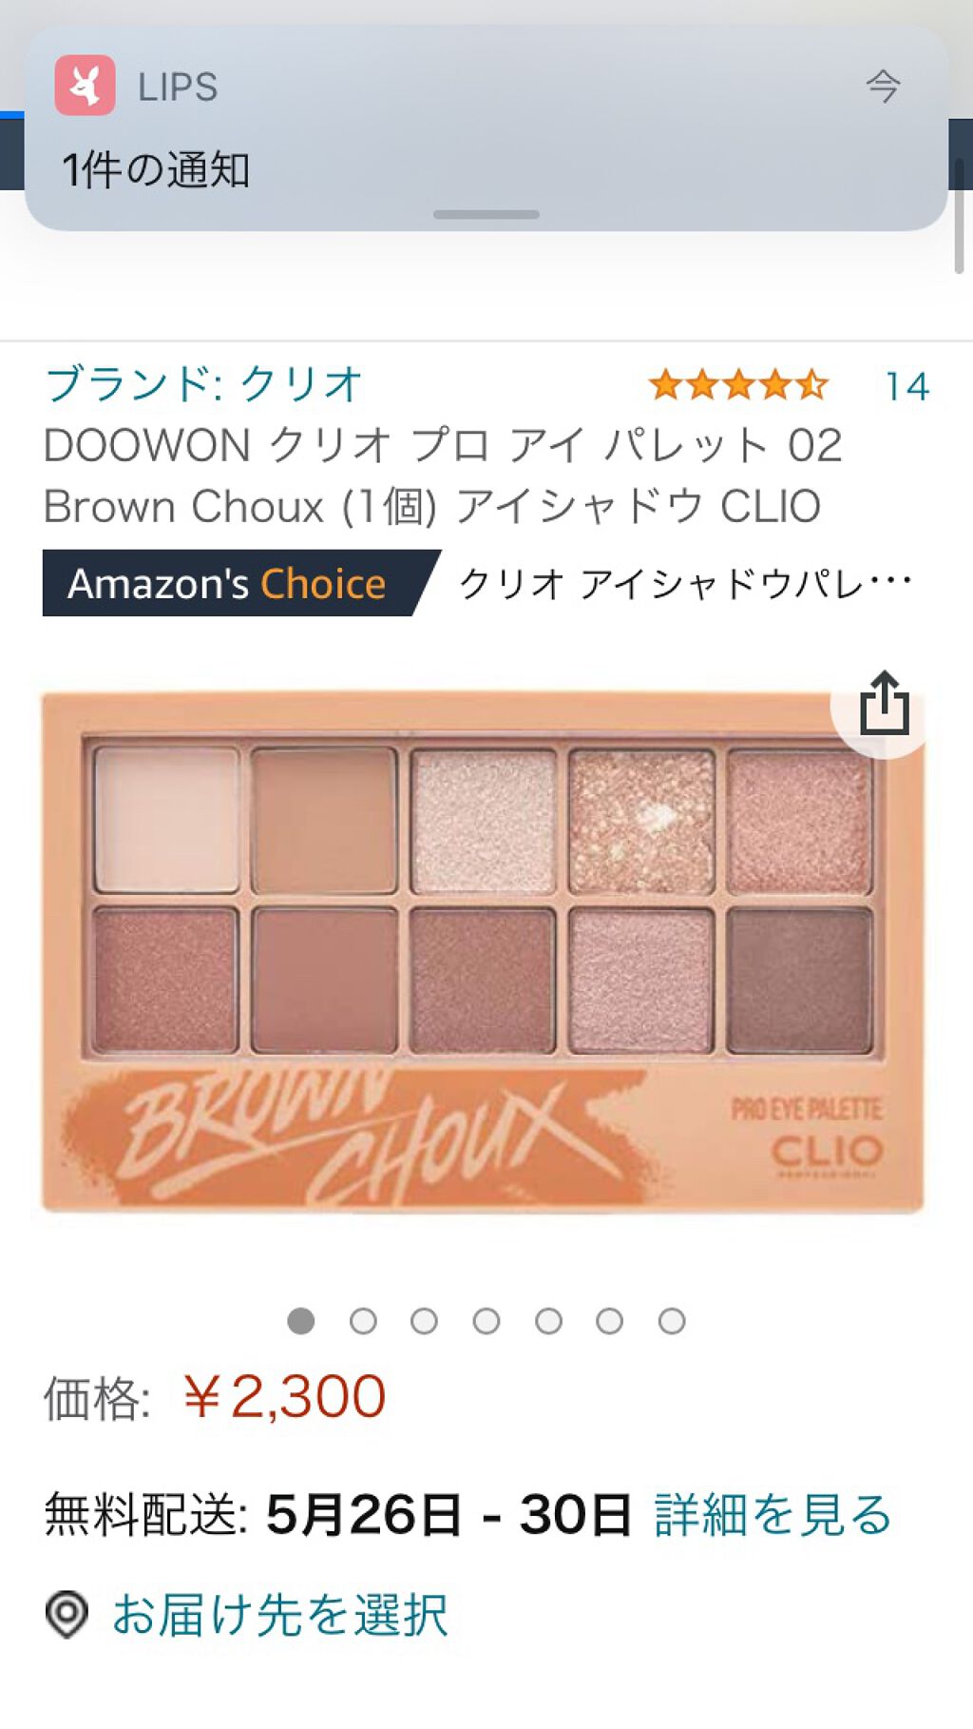This screenshot has width=973, height=1729.
Task: Tap the star rating icons
Action: coord(738,385)
